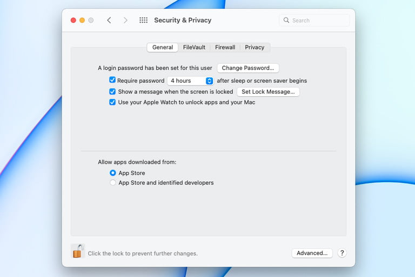The height and width of the screenshot is (277, 415).
Task: Open the Firewall tab
Action: click(x=225, y=47)
